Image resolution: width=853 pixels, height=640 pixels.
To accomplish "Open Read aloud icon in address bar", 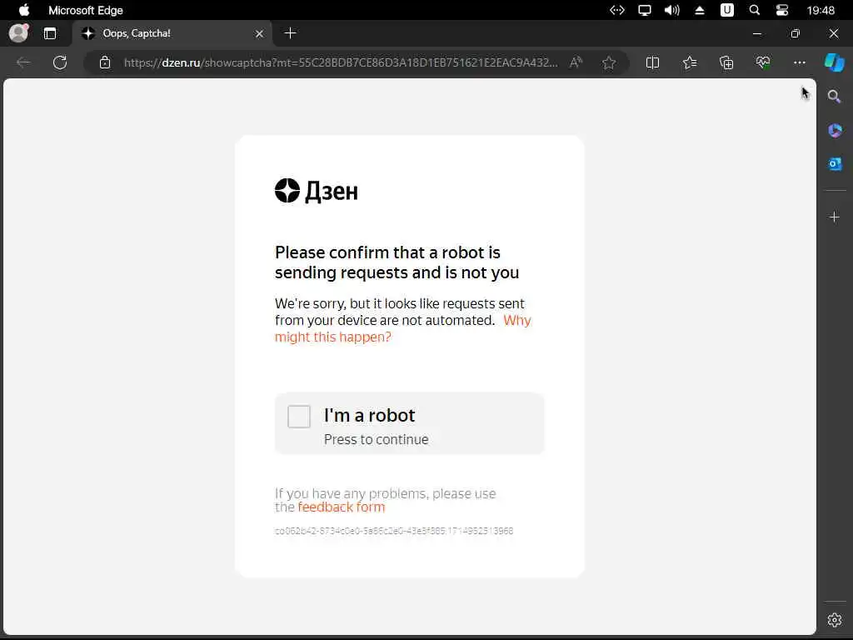I will [x=576, y=62].
